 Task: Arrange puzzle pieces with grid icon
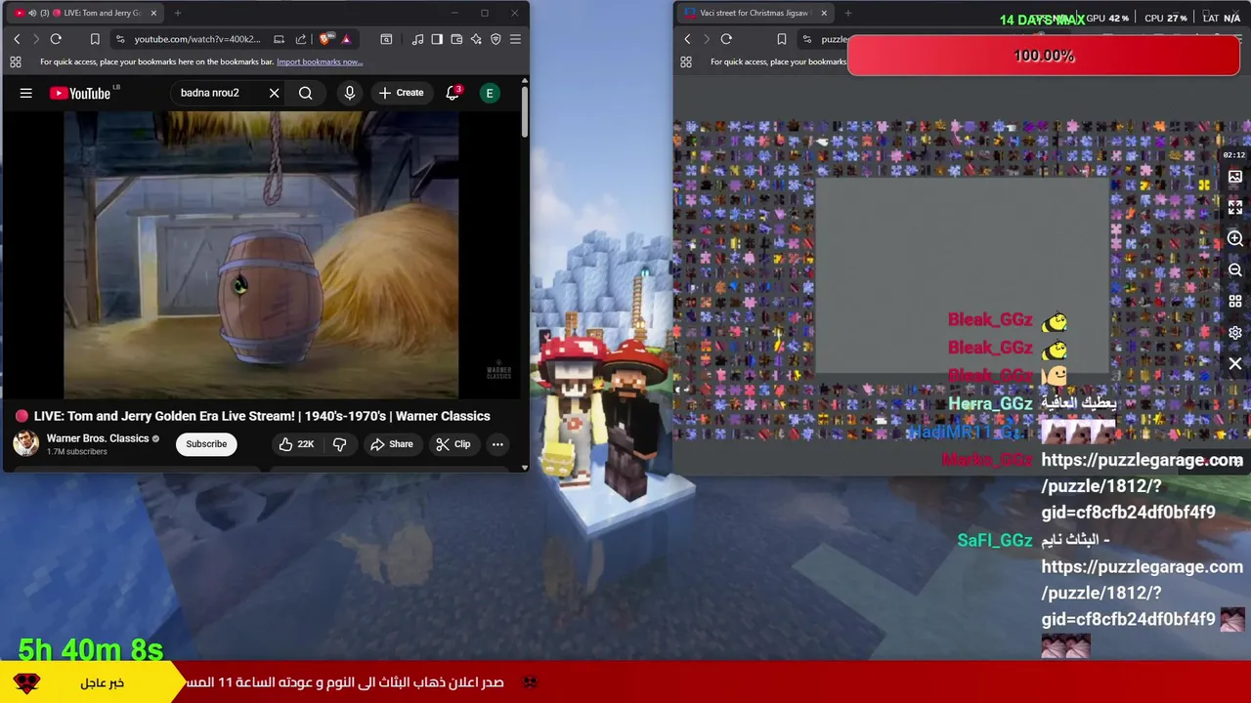1235,302
